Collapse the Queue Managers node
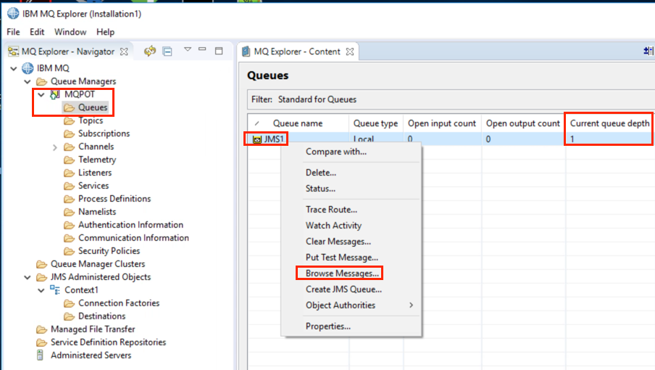Viewport: 655px width, 370px height. (28, 81)
